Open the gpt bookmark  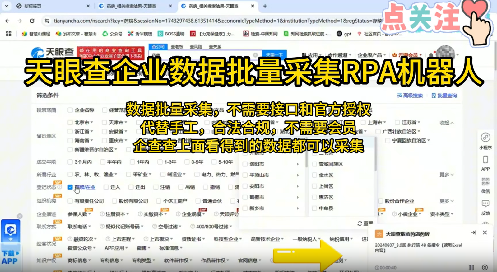click(344, 34)
